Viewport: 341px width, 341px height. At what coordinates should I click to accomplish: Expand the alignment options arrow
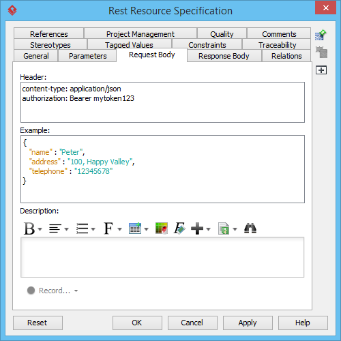[x=66, y=229]
